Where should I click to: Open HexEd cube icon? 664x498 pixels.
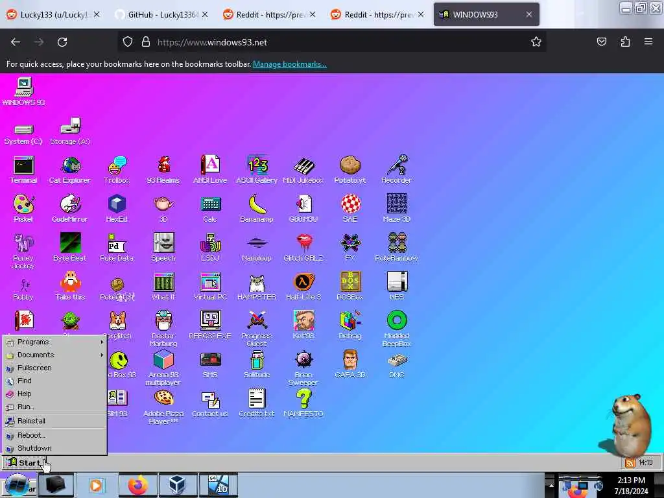117,208
